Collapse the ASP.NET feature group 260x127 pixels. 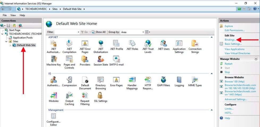point(212,37)
